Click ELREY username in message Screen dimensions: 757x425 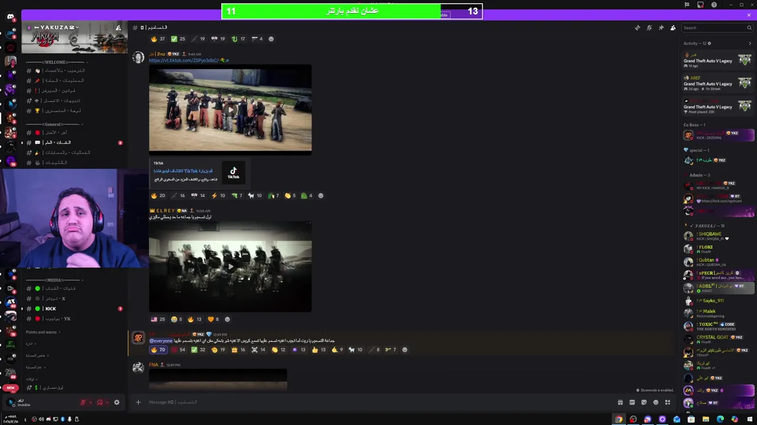pos(165,211)
